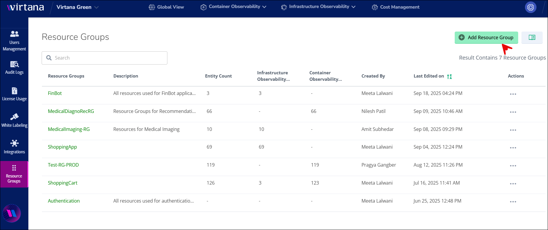Open Integrations from sidebar

pyautogui.click(x=14, y=147)
